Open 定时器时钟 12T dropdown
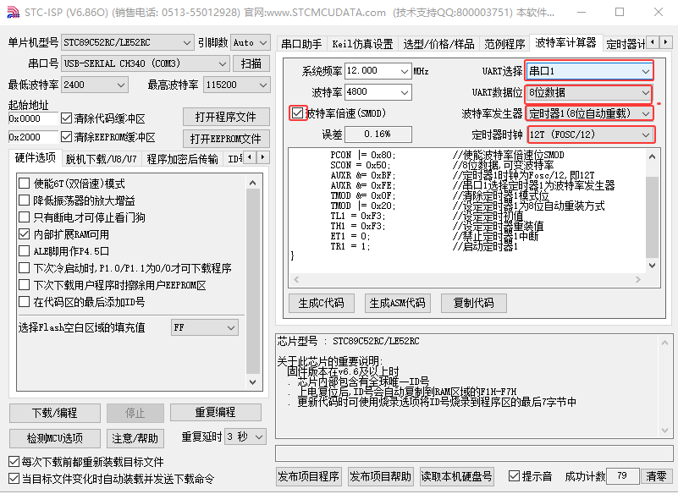Viewport: 678px width, 494px height. 591,134
